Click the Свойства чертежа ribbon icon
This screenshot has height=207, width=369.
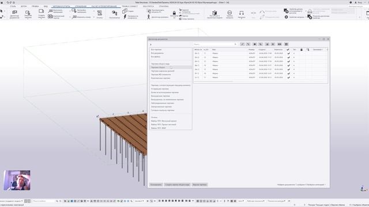pos(28,14)
